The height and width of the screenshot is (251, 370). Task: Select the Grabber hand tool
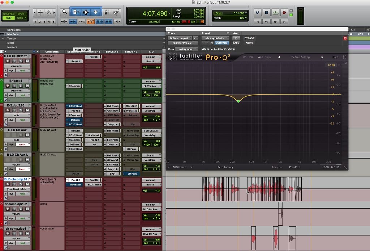coord(96,12)
